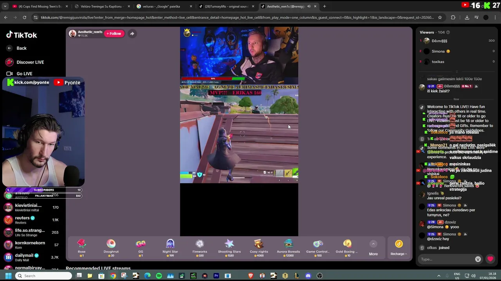501x281 pixels.
Task: Select viewer Simona in ranking
Action: (x=457, y=51)
